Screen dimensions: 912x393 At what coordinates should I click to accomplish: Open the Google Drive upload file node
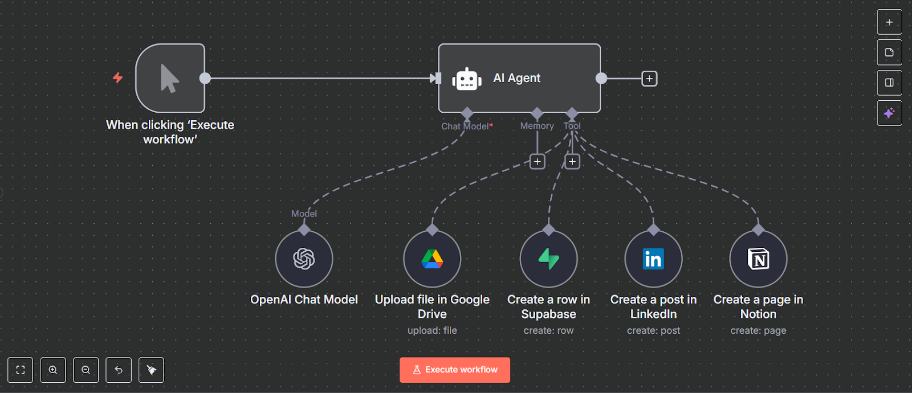pos(432,259)
